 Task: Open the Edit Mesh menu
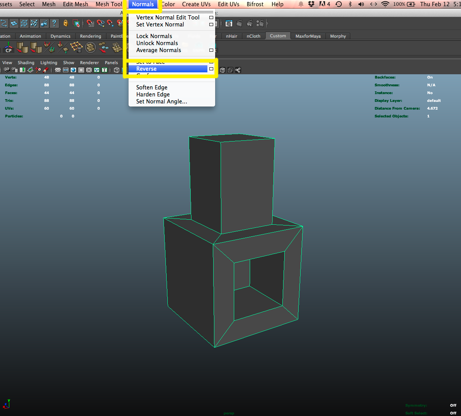75,4
